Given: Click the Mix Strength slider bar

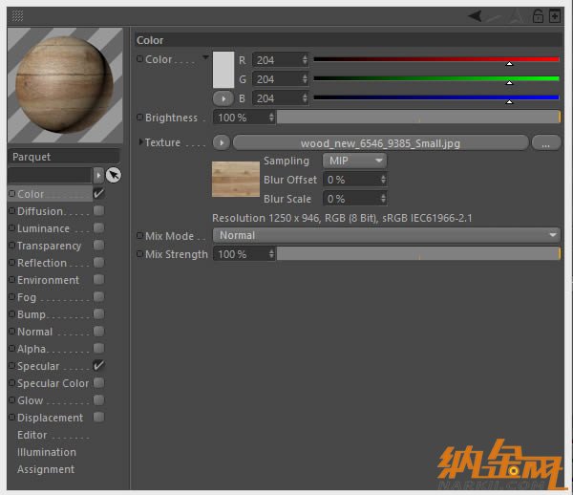Looking at the screenshot, I should tap(418, 254).
